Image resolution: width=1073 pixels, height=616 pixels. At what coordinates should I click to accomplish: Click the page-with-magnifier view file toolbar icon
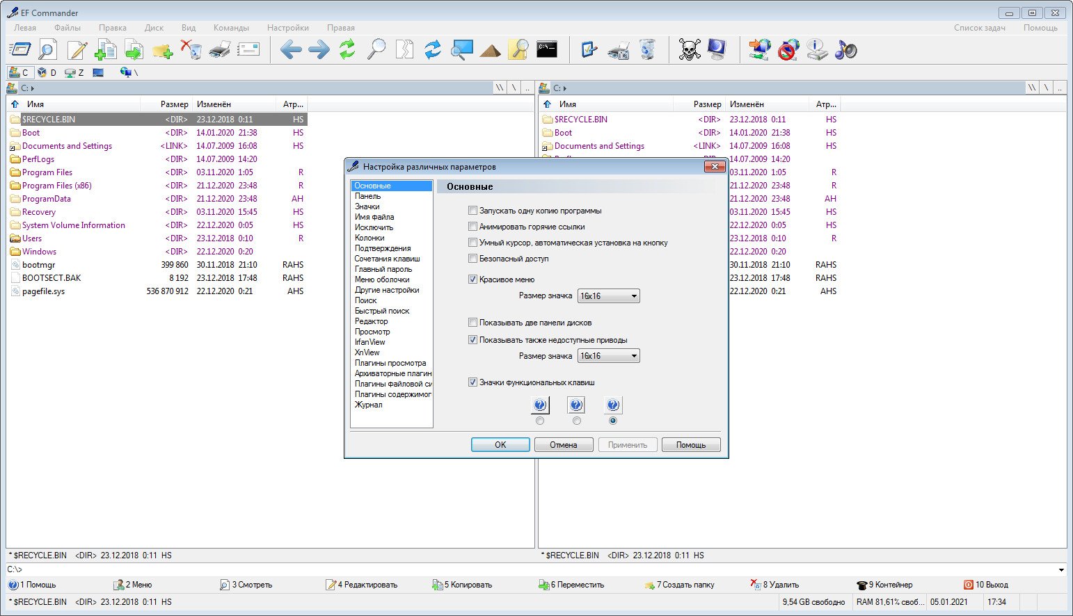[47, 49]
